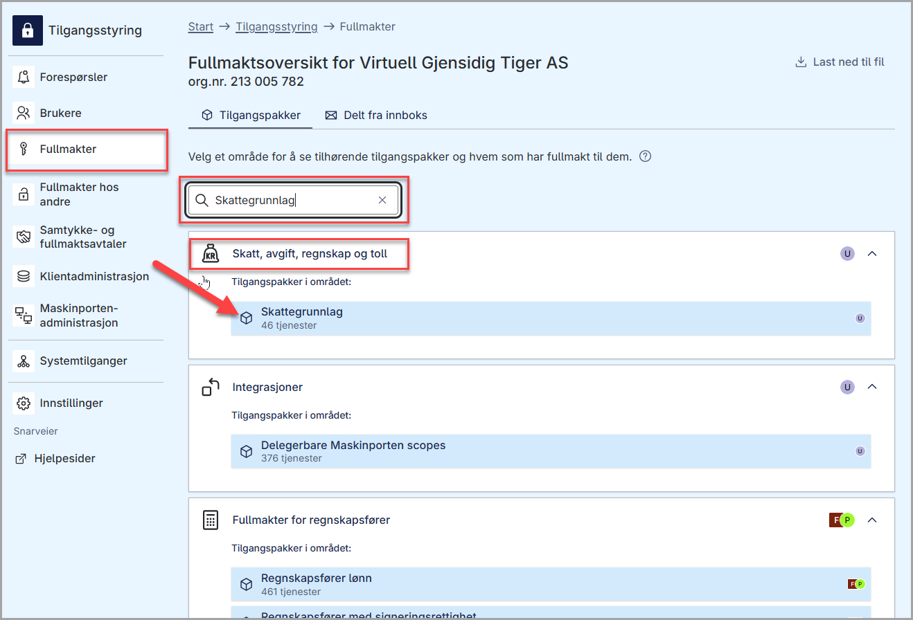Image resolution: width=913 pixels, height=620 pixels.
Task: Click the 376 tjenester count text
Action: [x=292, y=458]
